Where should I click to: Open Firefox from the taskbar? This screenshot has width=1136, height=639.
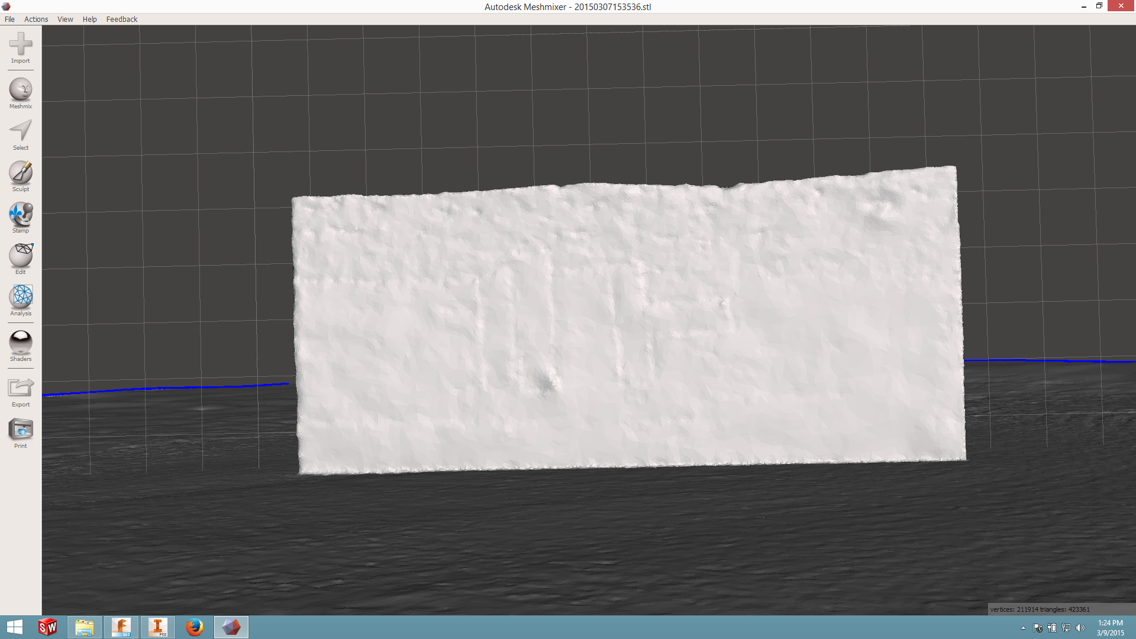click(195, 627)
